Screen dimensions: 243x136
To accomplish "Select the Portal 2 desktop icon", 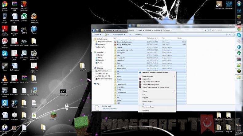I will coord(14,104).
